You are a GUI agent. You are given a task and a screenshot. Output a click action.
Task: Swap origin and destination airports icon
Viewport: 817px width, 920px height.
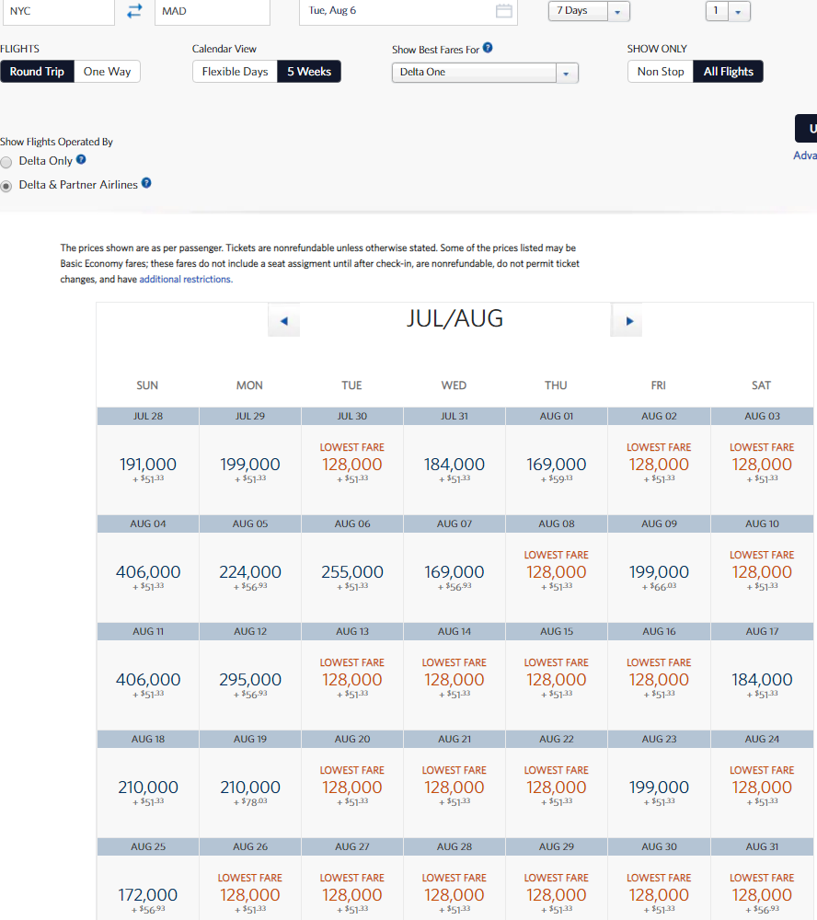[x=134, y=11]
